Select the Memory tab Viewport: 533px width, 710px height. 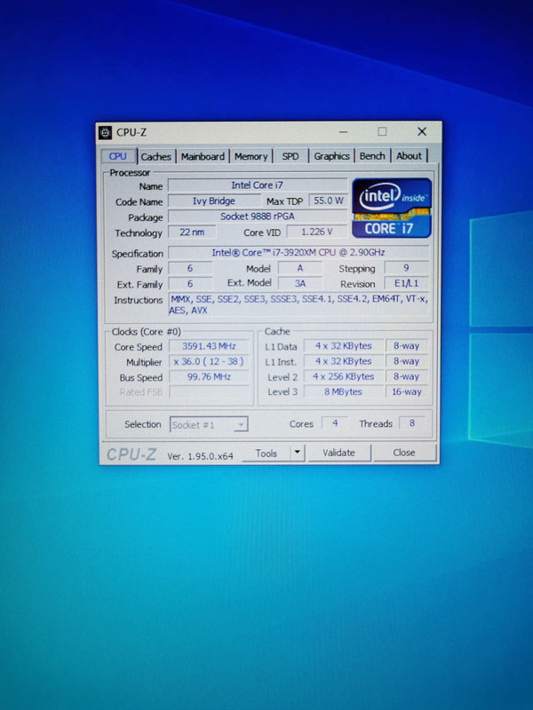tap(251, 156)
